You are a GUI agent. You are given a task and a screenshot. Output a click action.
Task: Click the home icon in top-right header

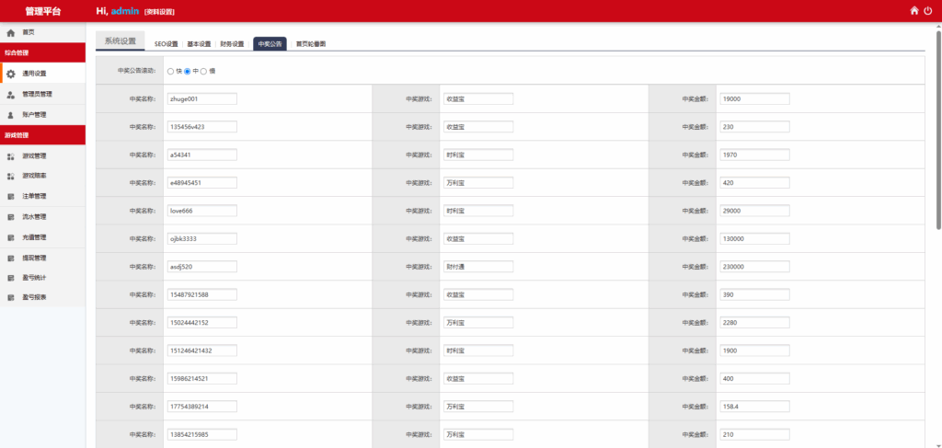(914, 11)
